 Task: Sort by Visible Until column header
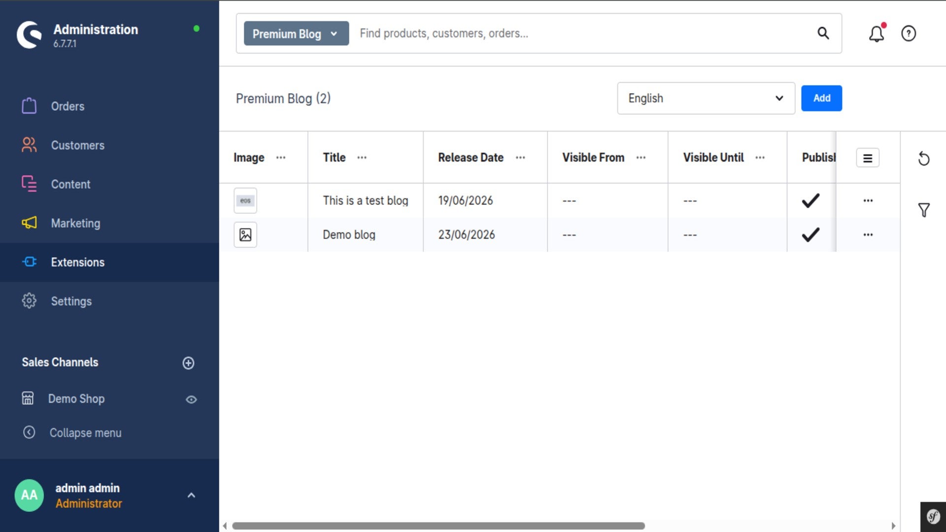coord(713,158)
